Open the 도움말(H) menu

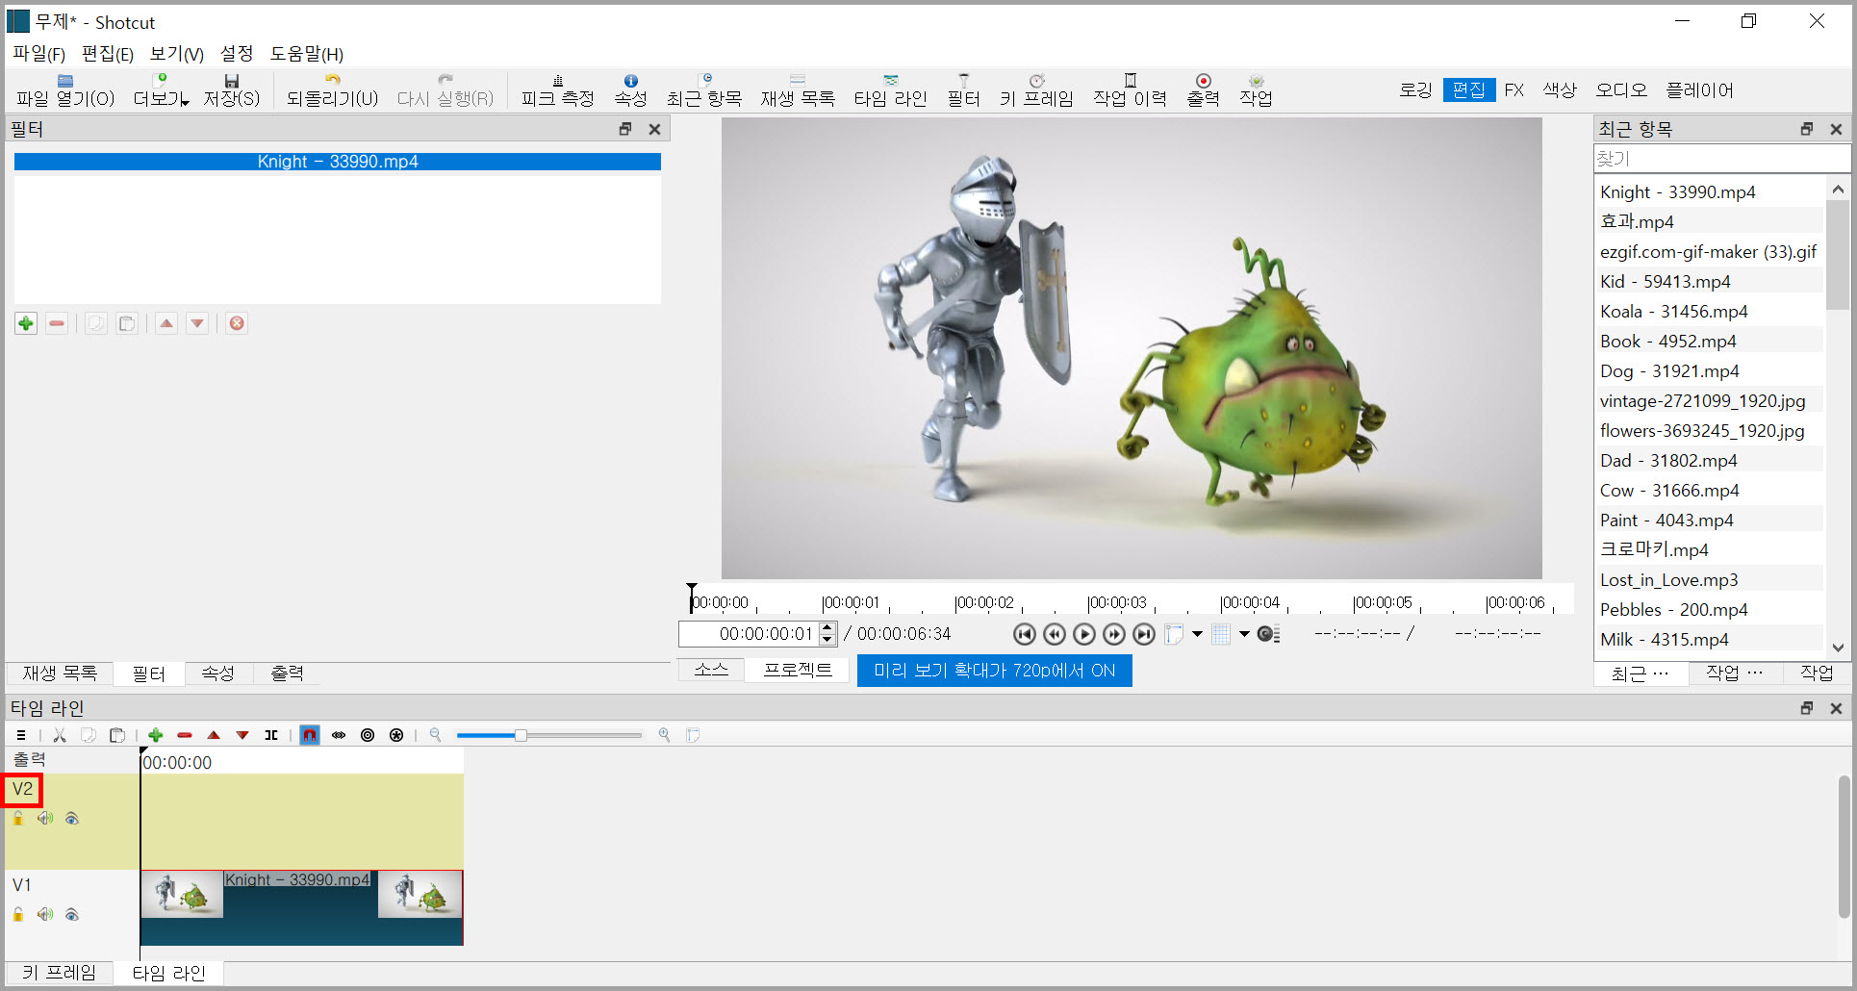coord(306,54)
